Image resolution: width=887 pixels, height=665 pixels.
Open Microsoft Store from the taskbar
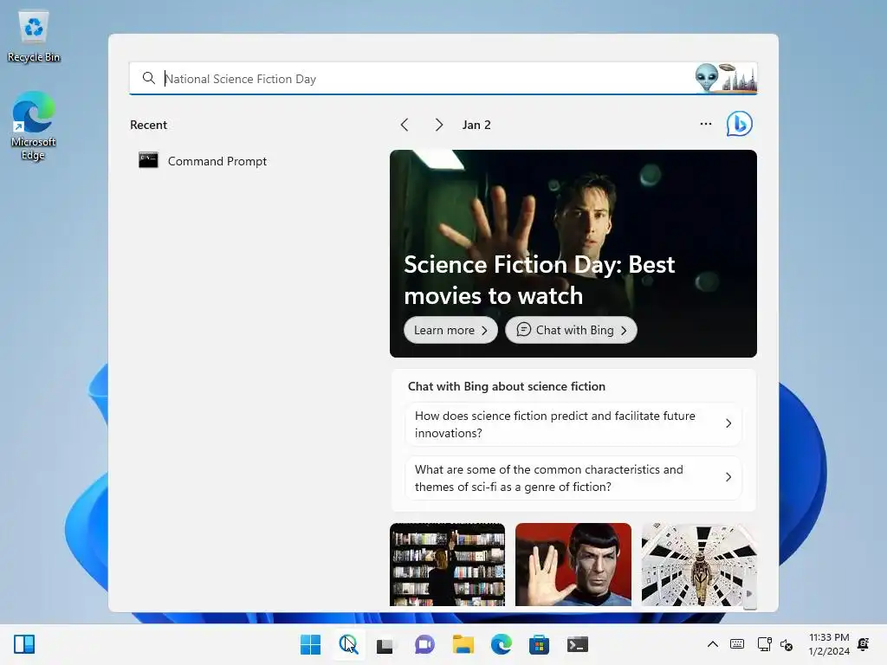[539, 644]
